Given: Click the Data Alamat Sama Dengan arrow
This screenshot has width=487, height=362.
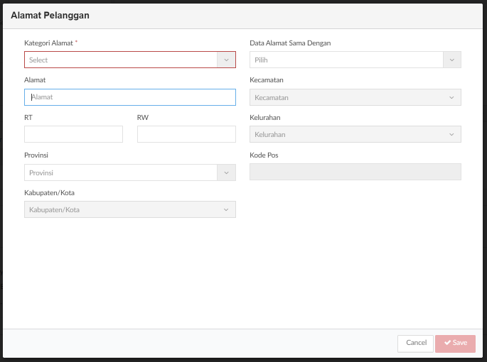Looking at the screenshot, I should point(452,60).
